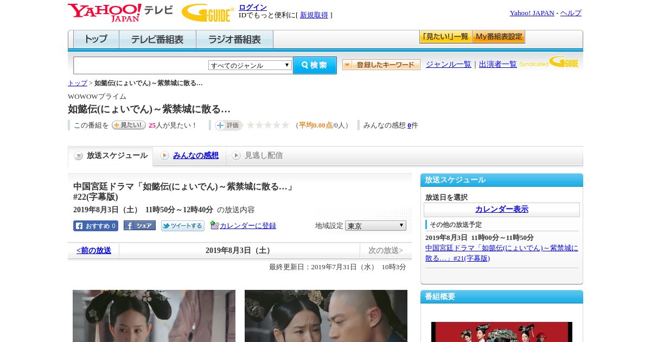Expand the 地域設定 東京 dropdown
This screenshot has width=651, height=342.
(x=375, y=226)
